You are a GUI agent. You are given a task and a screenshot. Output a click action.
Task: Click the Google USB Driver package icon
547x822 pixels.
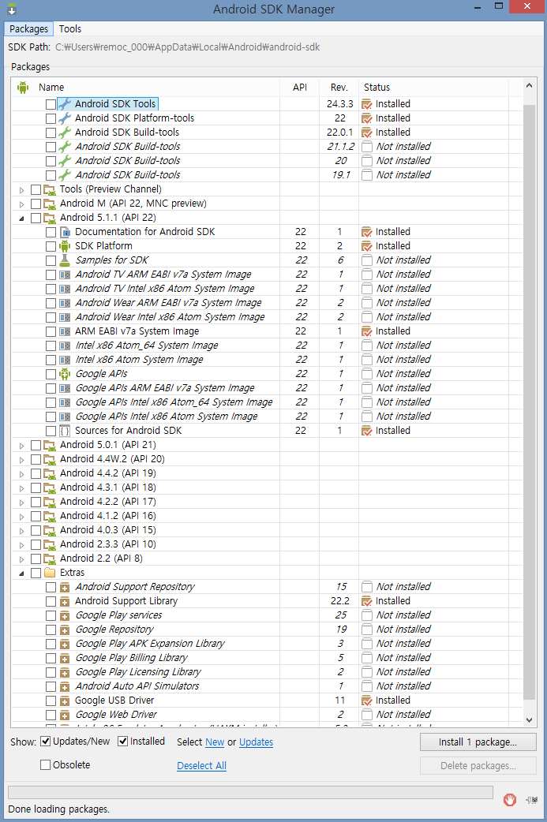point(65,701)
